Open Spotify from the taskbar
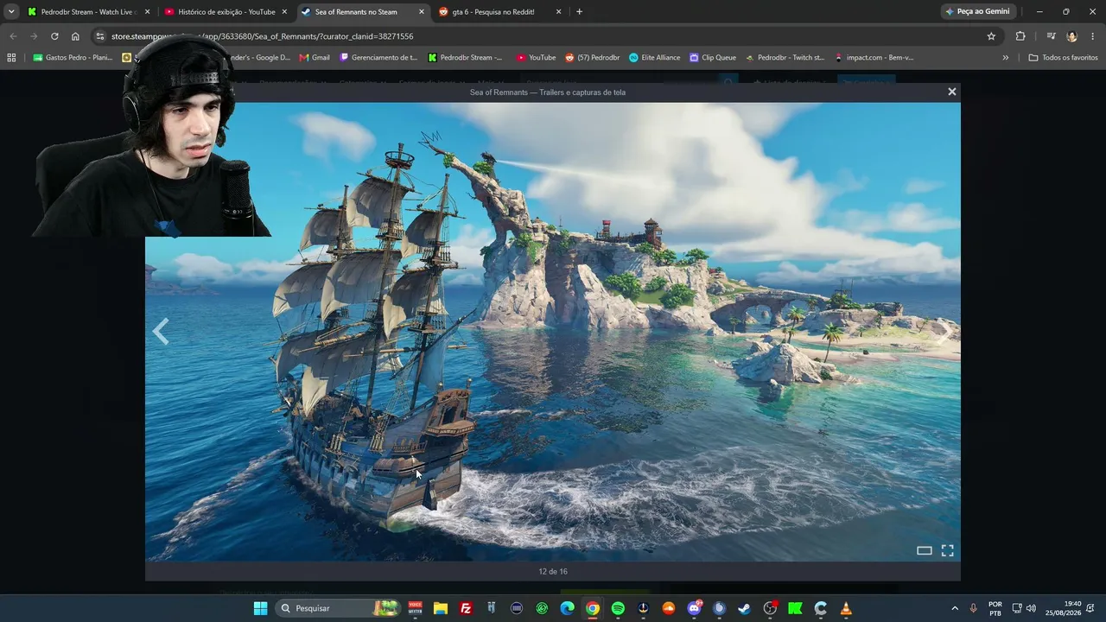This screenshot has height=622, width=1106. 618,608
